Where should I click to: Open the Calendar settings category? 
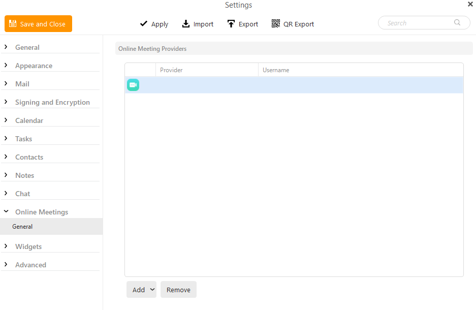point(29,120)
